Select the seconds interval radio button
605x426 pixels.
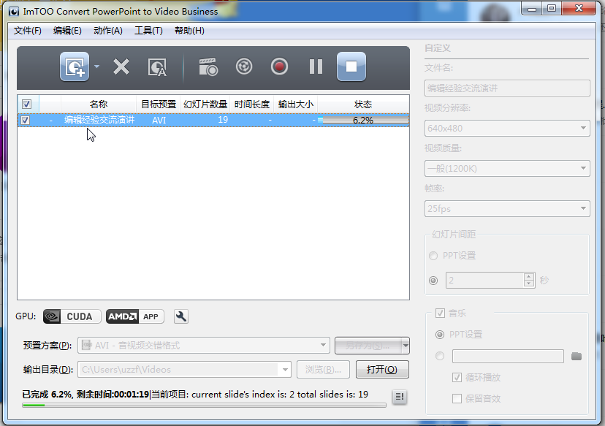pos(433,280)
